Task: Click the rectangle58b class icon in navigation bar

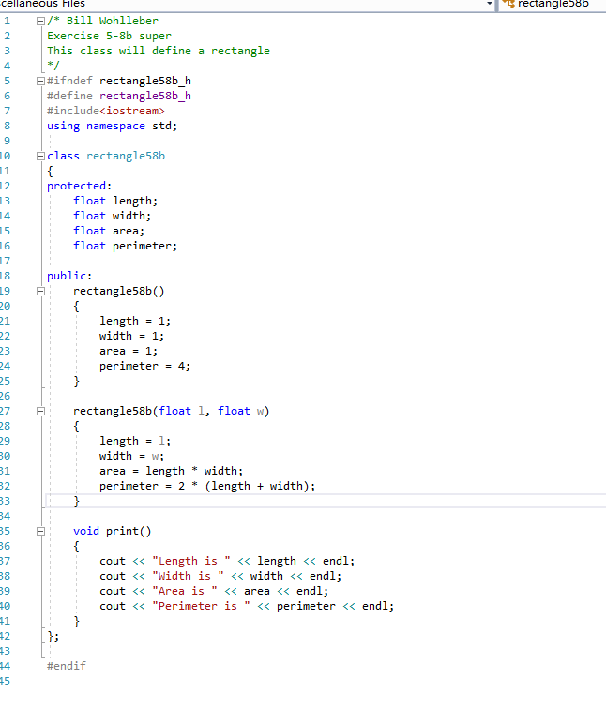Action: coord(508,4)
